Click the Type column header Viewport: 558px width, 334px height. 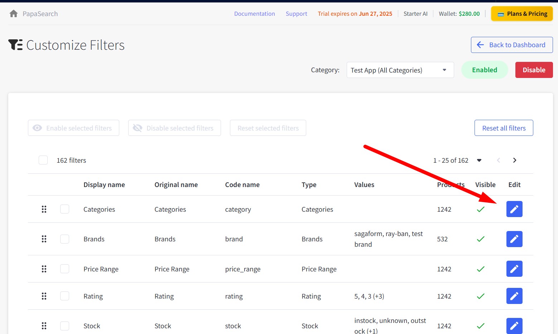pos(309,185)
